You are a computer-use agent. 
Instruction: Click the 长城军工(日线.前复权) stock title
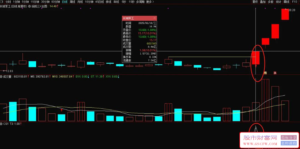[x=14, y=6]
